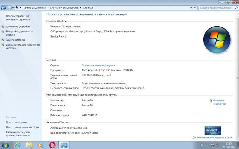
Task: Click shield icon beside Диспетчер устройств
Action: (3, 26)
